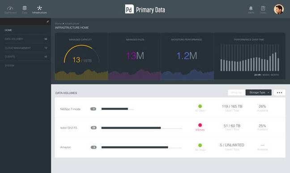Click the 5 / UNLIMITED value
The height and width of the screenshot is (173, 290).
tap(232, 145)
